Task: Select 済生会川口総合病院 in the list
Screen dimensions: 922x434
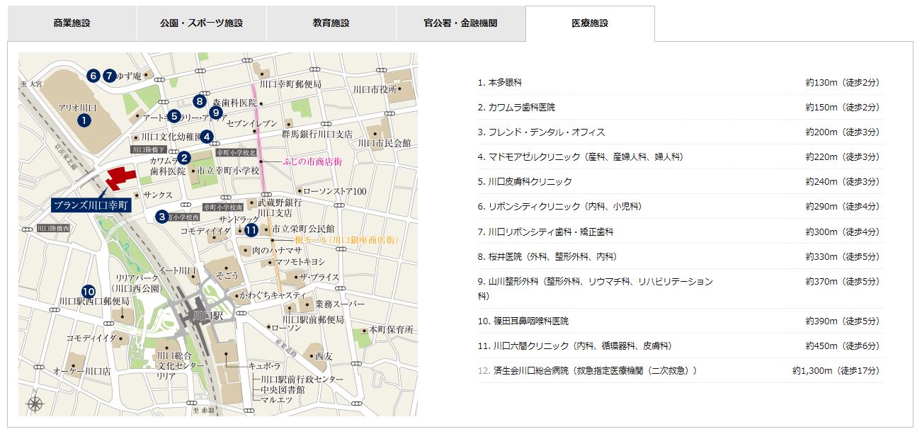Action: pyautogui.click(x=595, y=370)
